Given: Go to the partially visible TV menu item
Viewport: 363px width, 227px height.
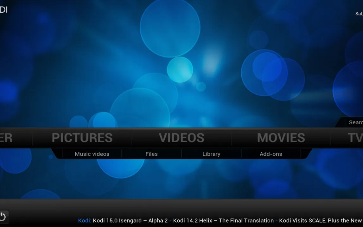Looking at the screenshot, I should coord(355,138).
